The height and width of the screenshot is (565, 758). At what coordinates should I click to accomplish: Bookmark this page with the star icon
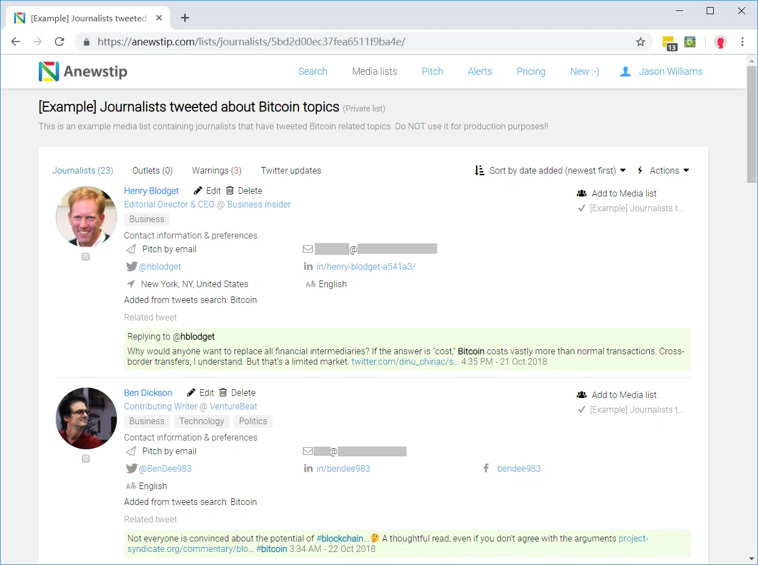coord(641,42)
